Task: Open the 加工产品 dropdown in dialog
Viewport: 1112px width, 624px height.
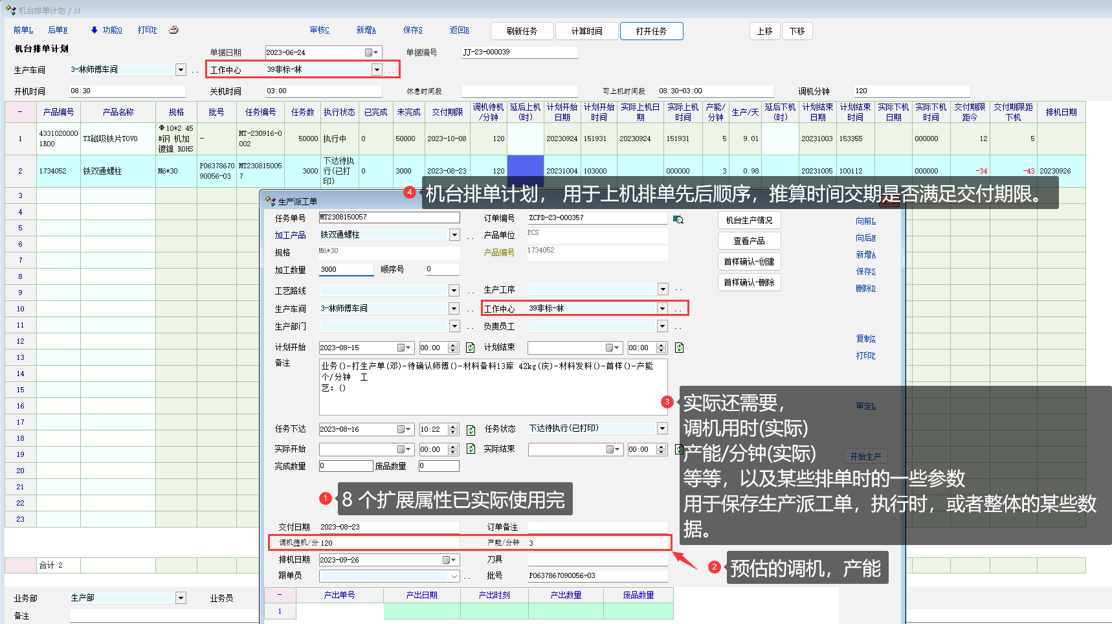Action: 454,235
